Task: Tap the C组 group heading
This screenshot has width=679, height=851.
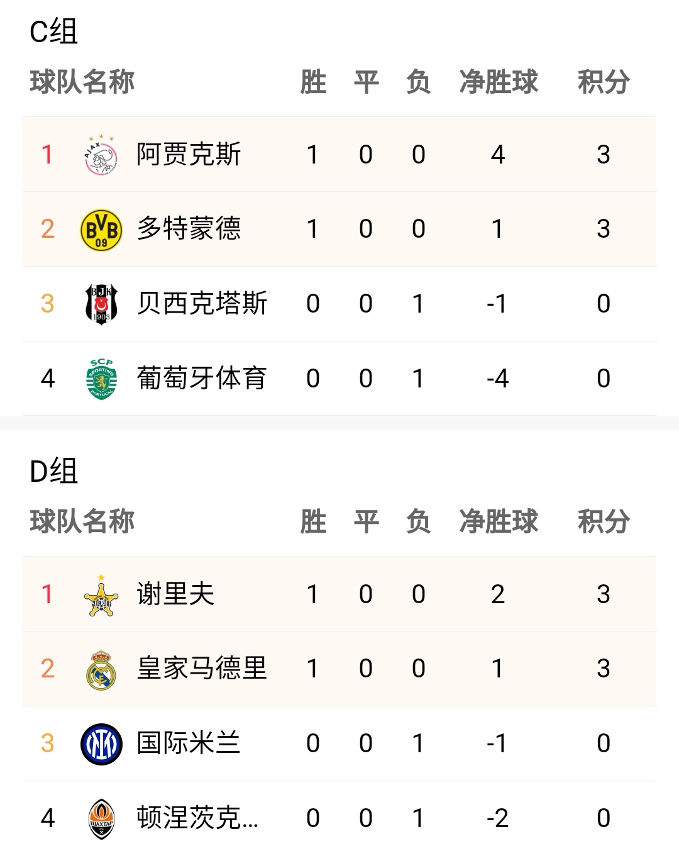Action: click(x=53, y=31)
